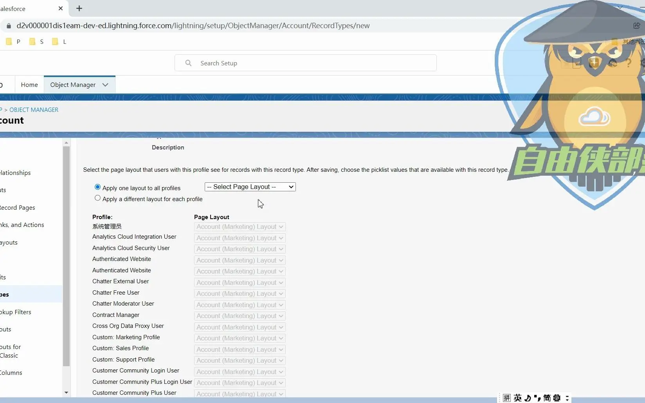Open page layout dropdown for Analytics Cloud Integration User

240,238
